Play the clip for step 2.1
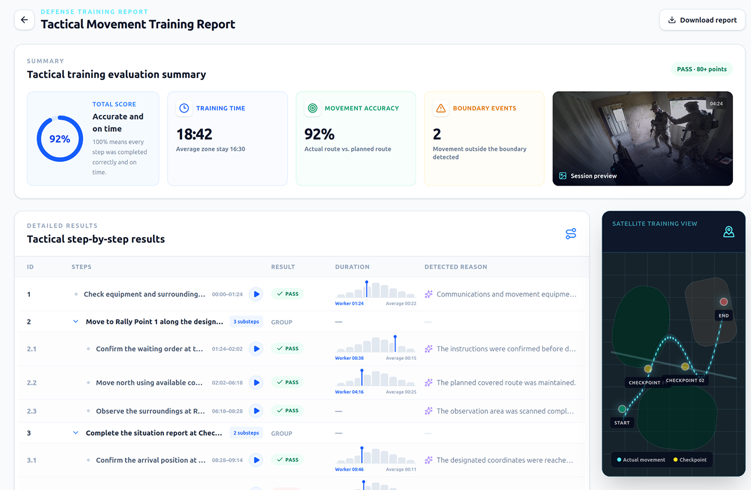The height and width of the screenshot is (490, 751). pos(256,349)
